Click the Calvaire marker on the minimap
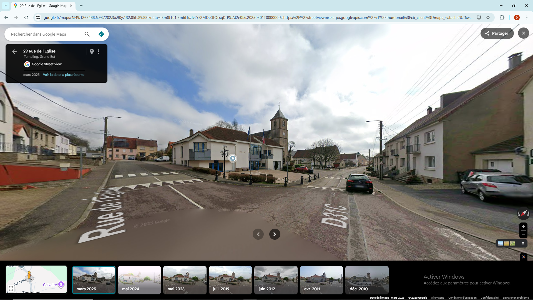533x300 pixels. point(61,284)
